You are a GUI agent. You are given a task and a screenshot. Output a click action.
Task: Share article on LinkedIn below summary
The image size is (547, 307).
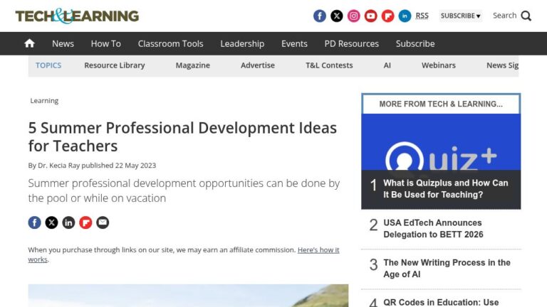click(68, 222)
